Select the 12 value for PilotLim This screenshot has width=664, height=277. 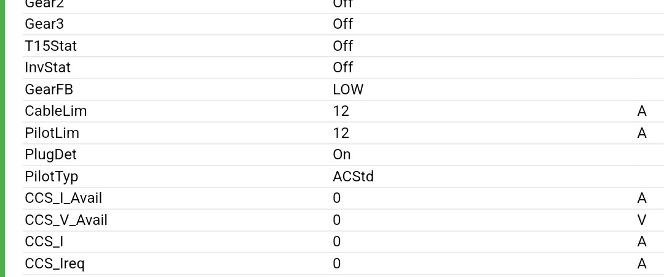pyautogui.click(x=341, y=133)
